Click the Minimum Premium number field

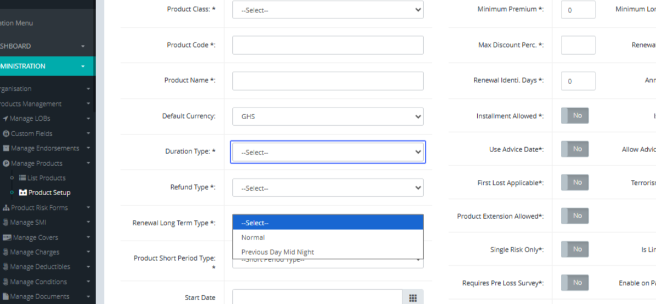pos(578,10)
